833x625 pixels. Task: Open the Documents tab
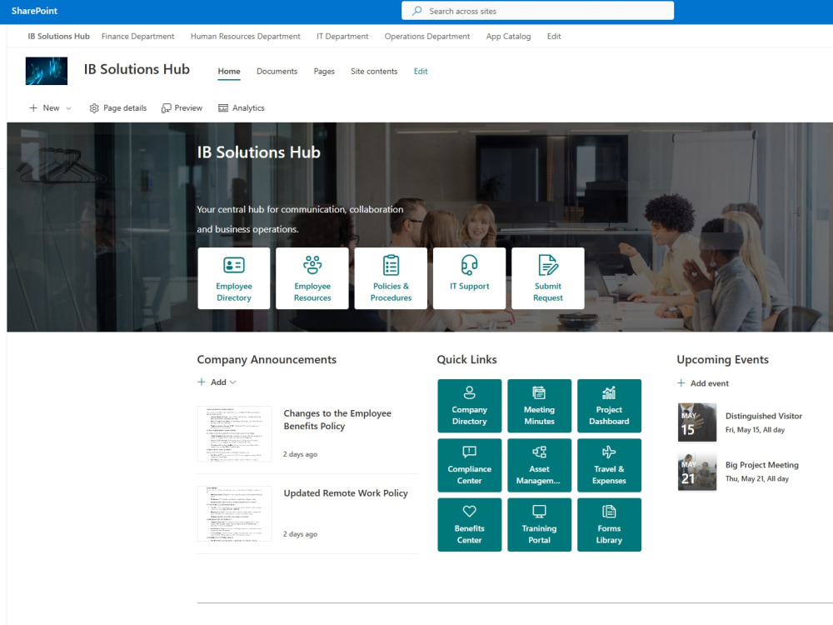point(277,71)
